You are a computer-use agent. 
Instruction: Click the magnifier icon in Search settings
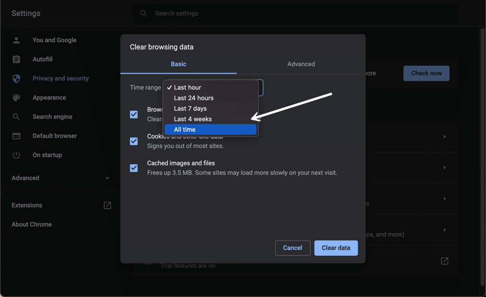143,13
